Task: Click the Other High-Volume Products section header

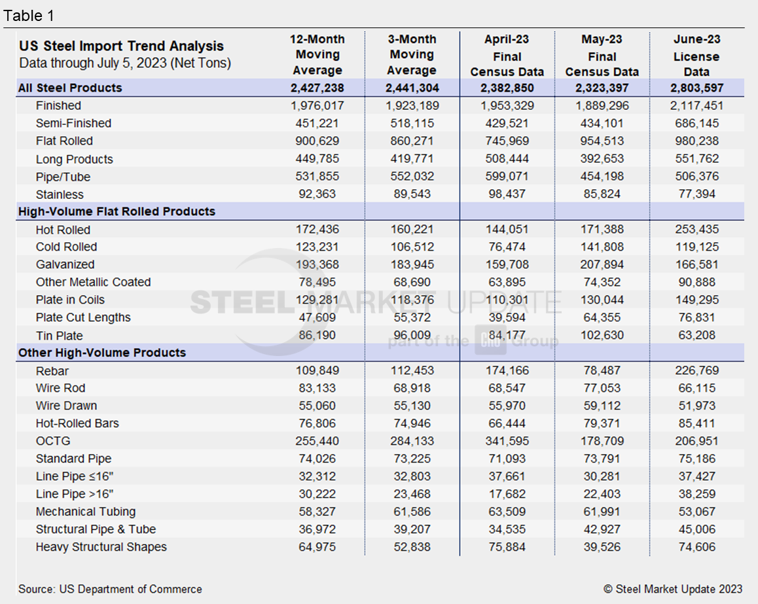Action: click(x=102, y=353)
